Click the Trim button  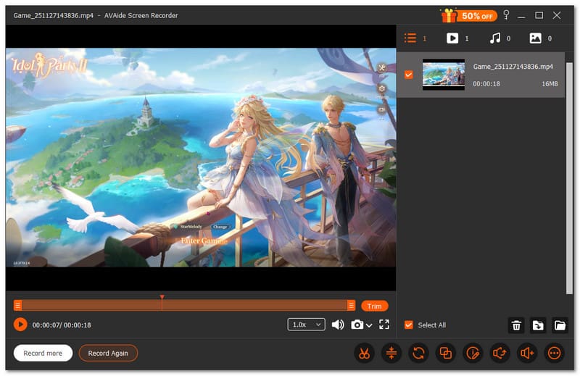click(374, 306)
